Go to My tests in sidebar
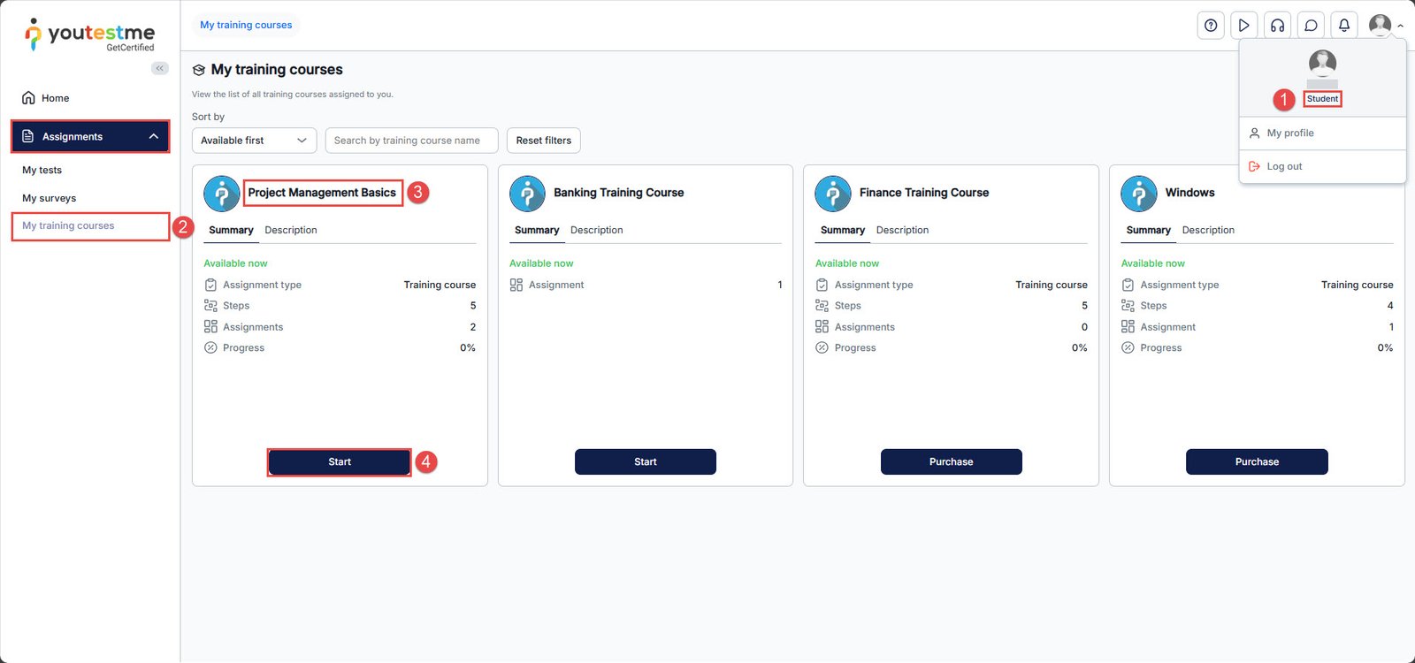This screenshot has height=663, width=1415. pyautogui.click(x=42, y=170)
